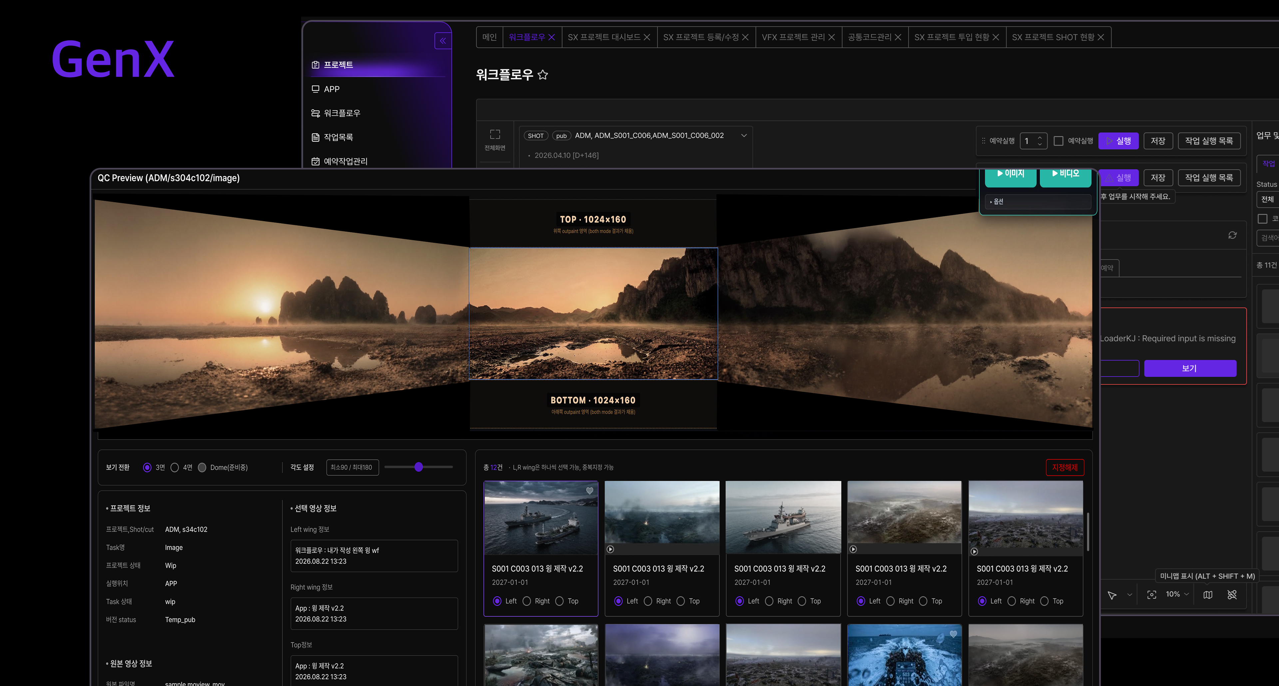Click the purple 보기 button
1279x686 pixels.
1190,368
